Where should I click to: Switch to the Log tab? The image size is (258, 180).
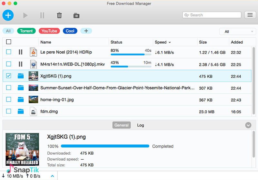coord(141,125)
